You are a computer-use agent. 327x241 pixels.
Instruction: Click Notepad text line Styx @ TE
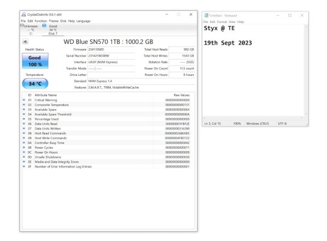click(219, 28)
